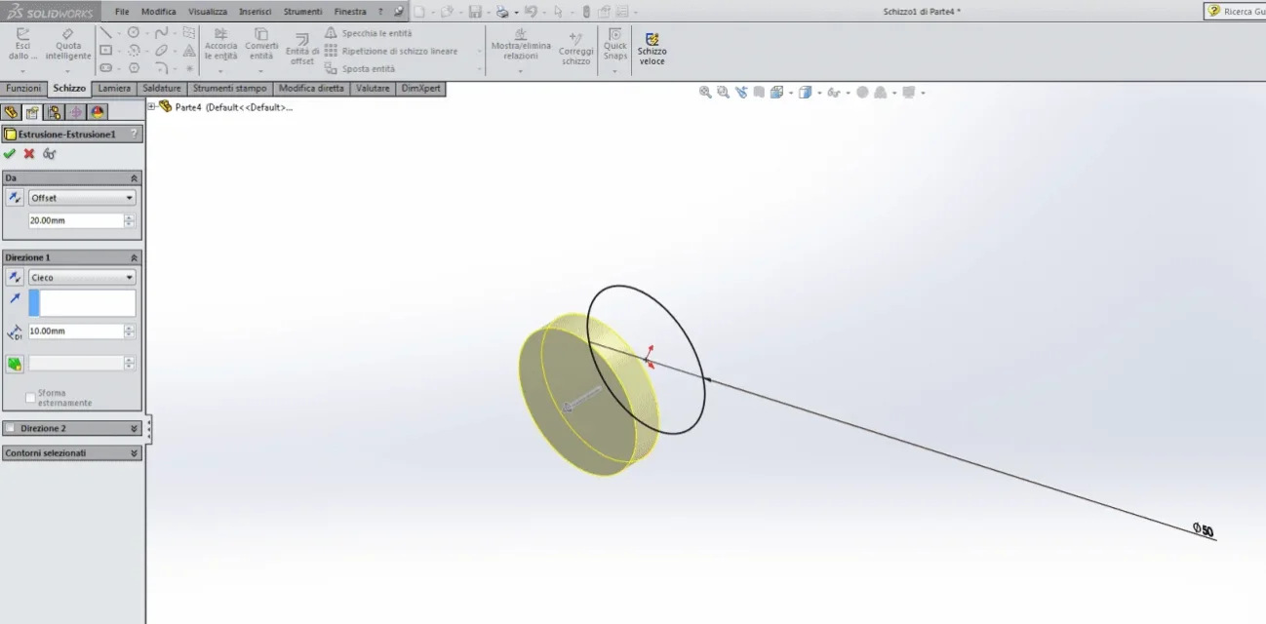The height and width of the screenshot is (624, 1266).
Task: Increase the 10.00mm depth stepper
Action: tap(130, 328)
